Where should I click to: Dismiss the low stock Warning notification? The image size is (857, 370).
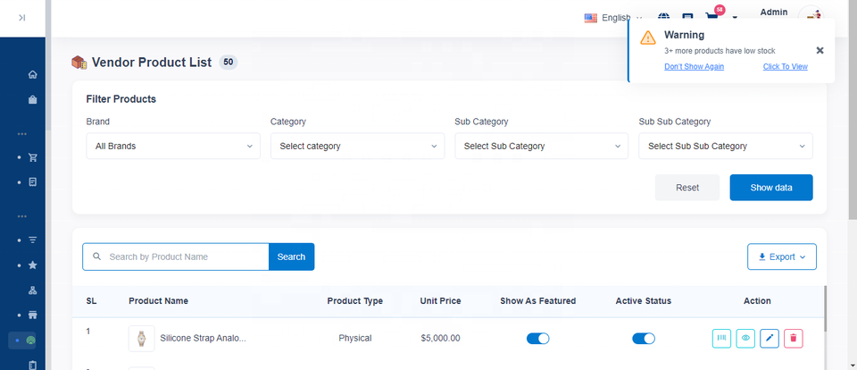[x=820, y=50]
